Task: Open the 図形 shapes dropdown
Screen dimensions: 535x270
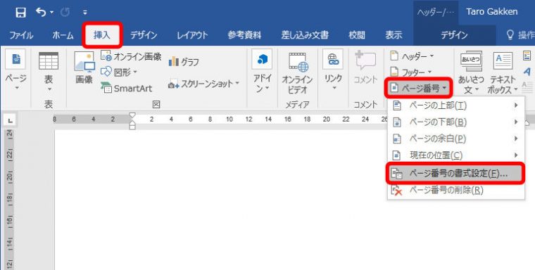Action: pos(119,72)
